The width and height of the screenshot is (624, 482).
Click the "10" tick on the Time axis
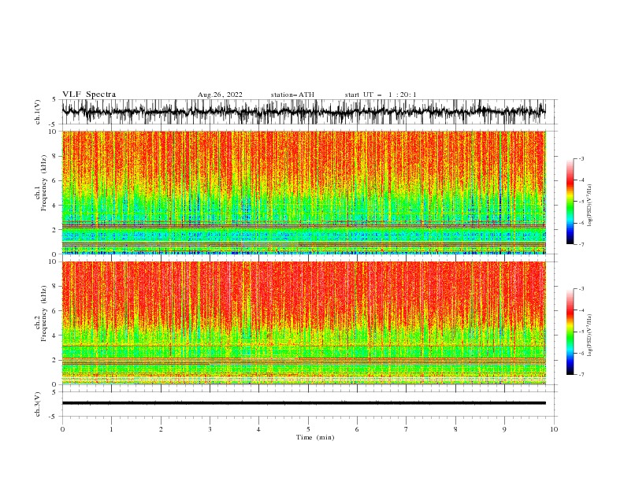[x=554, y=429]
